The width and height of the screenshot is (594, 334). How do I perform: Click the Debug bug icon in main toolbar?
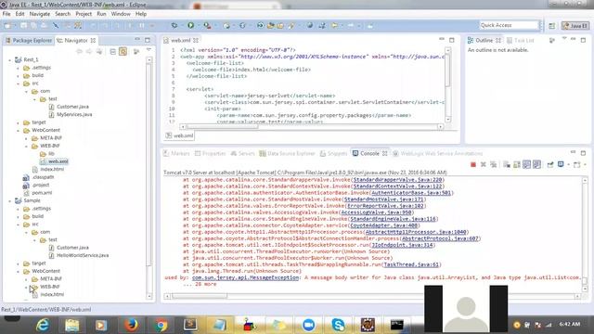click(x=174, y=25)
